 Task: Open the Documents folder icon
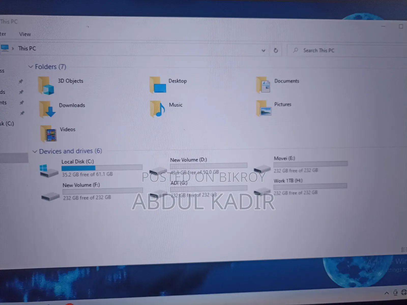click(263, 85)
